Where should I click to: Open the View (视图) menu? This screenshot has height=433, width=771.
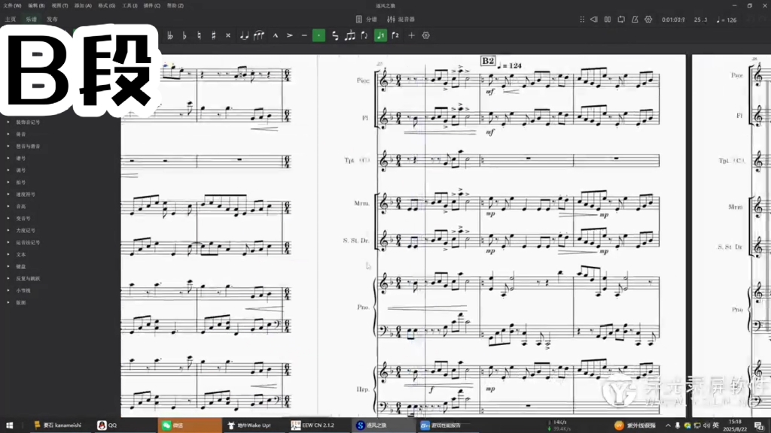(x=59, y=5)
